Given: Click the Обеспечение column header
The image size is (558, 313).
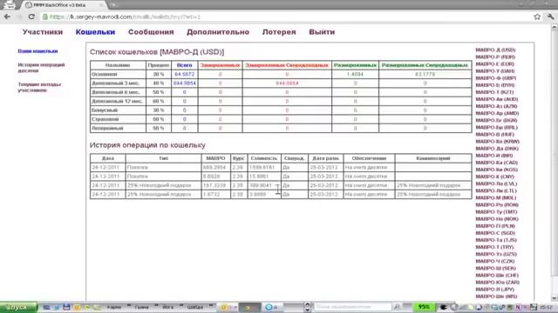Looking at the screenshot, I should [369, 158].
